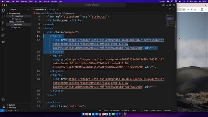
Task: Open the Run menu
Action: (x=40, y=1)
